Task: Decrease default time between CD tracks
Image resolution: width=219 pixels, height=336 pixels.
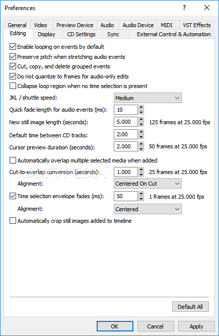Action: coord(141,137)
